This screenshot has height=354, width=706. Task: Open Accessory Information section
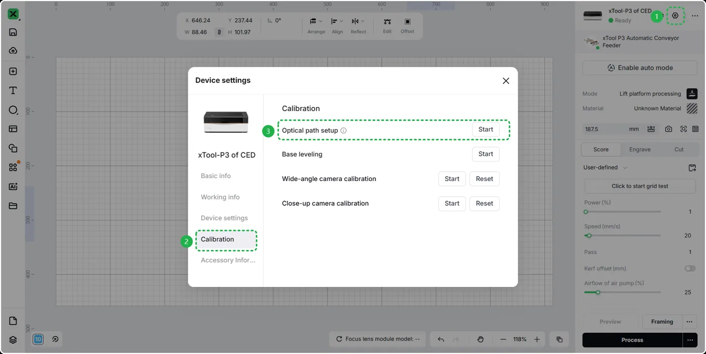(228, 260)
